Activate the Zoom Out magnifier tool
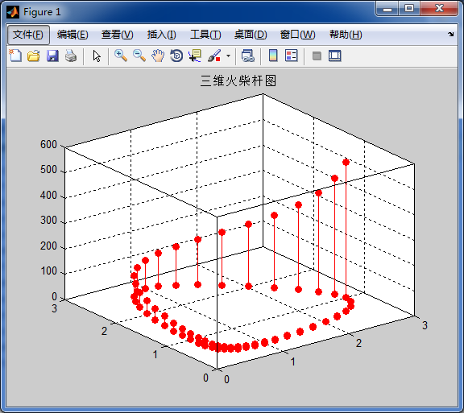 [x=139, y=56]
